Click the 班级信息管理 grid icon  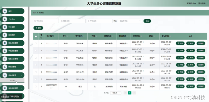click(5, 43)
